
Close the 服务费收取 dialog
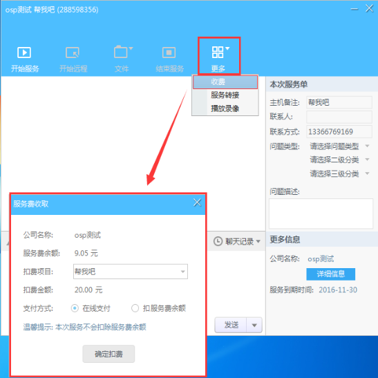tap(197, 202)
